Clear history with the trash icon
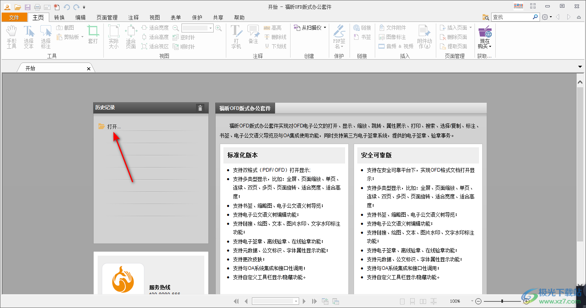The height and width of the screenshot is (308, 586). point(200,108)
